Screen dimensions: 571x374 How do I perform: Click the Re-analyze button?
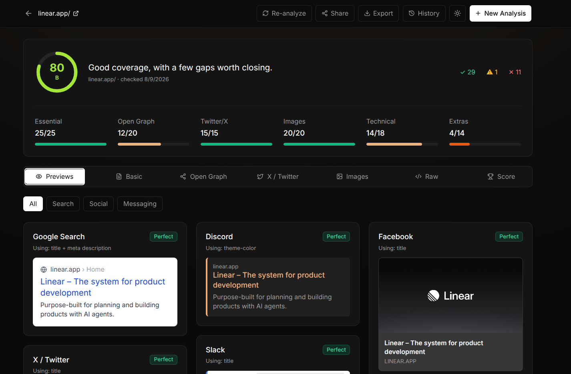[x=284, y=13]
